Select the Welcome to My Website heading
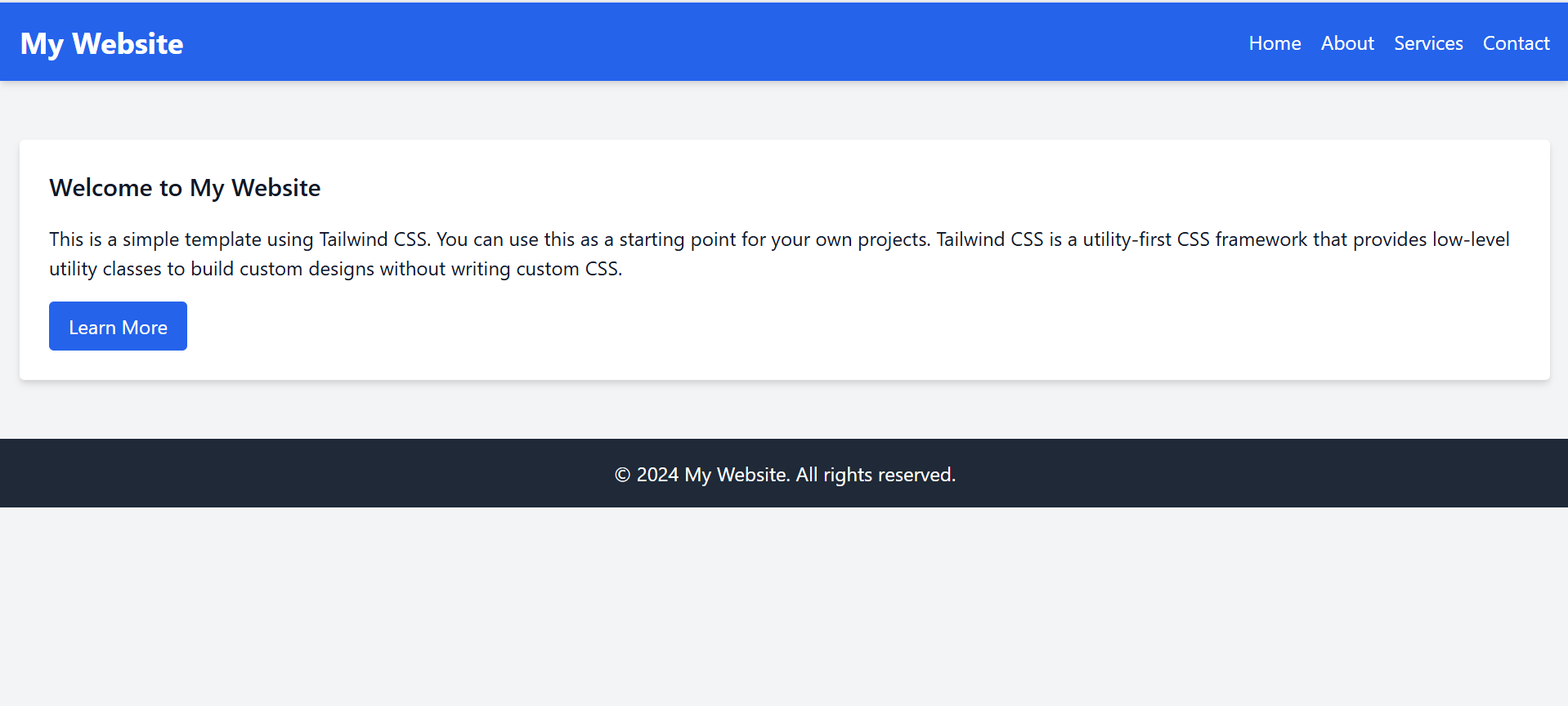 click(x=185, y=187)
